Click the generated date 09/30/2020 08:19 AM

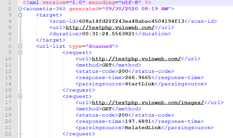click(x=136, y=9)
